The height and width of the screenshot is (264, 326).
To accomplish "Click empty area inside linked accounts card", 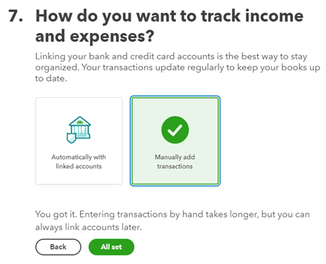I will click(79, 107).
